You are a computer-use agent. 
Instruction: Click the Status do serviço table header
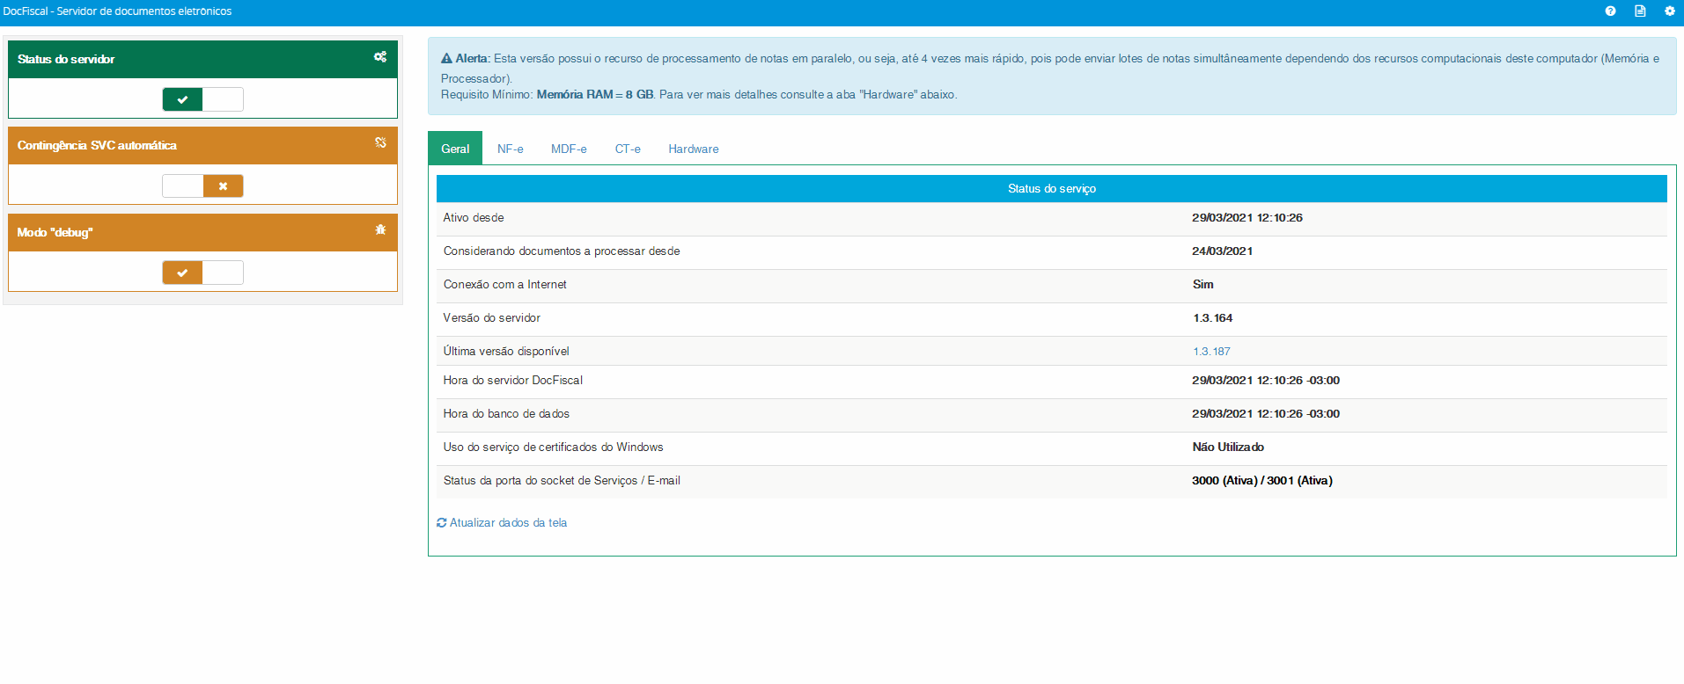coord(1052,189)
